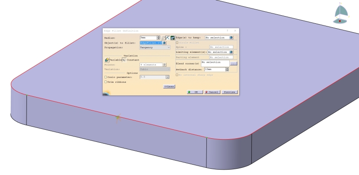
Task: Click the Limiting element(s) selection field
Action: coord(218,52)
